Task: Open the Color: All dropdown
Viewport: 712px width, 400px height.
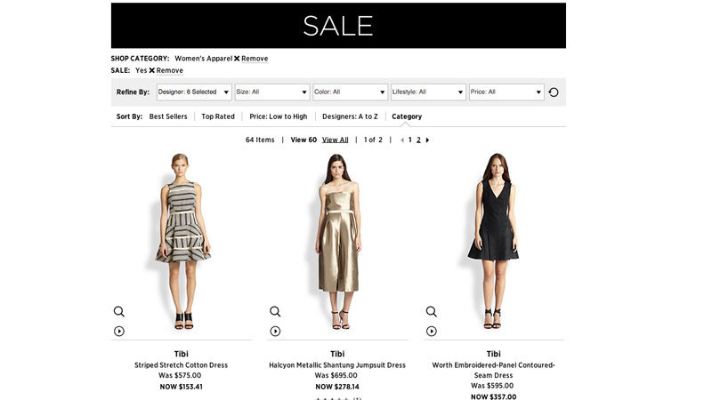Action: (x=350, y=92)
